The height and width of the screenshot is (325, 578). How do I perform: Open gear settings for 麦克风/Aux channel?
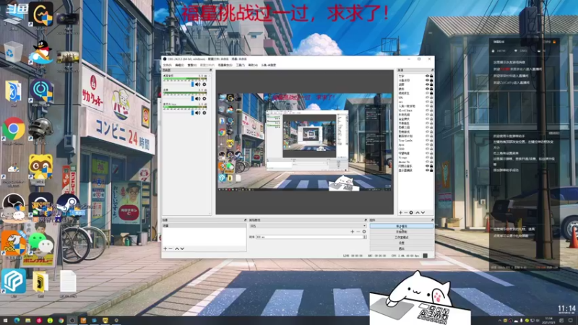coord(204,113)
